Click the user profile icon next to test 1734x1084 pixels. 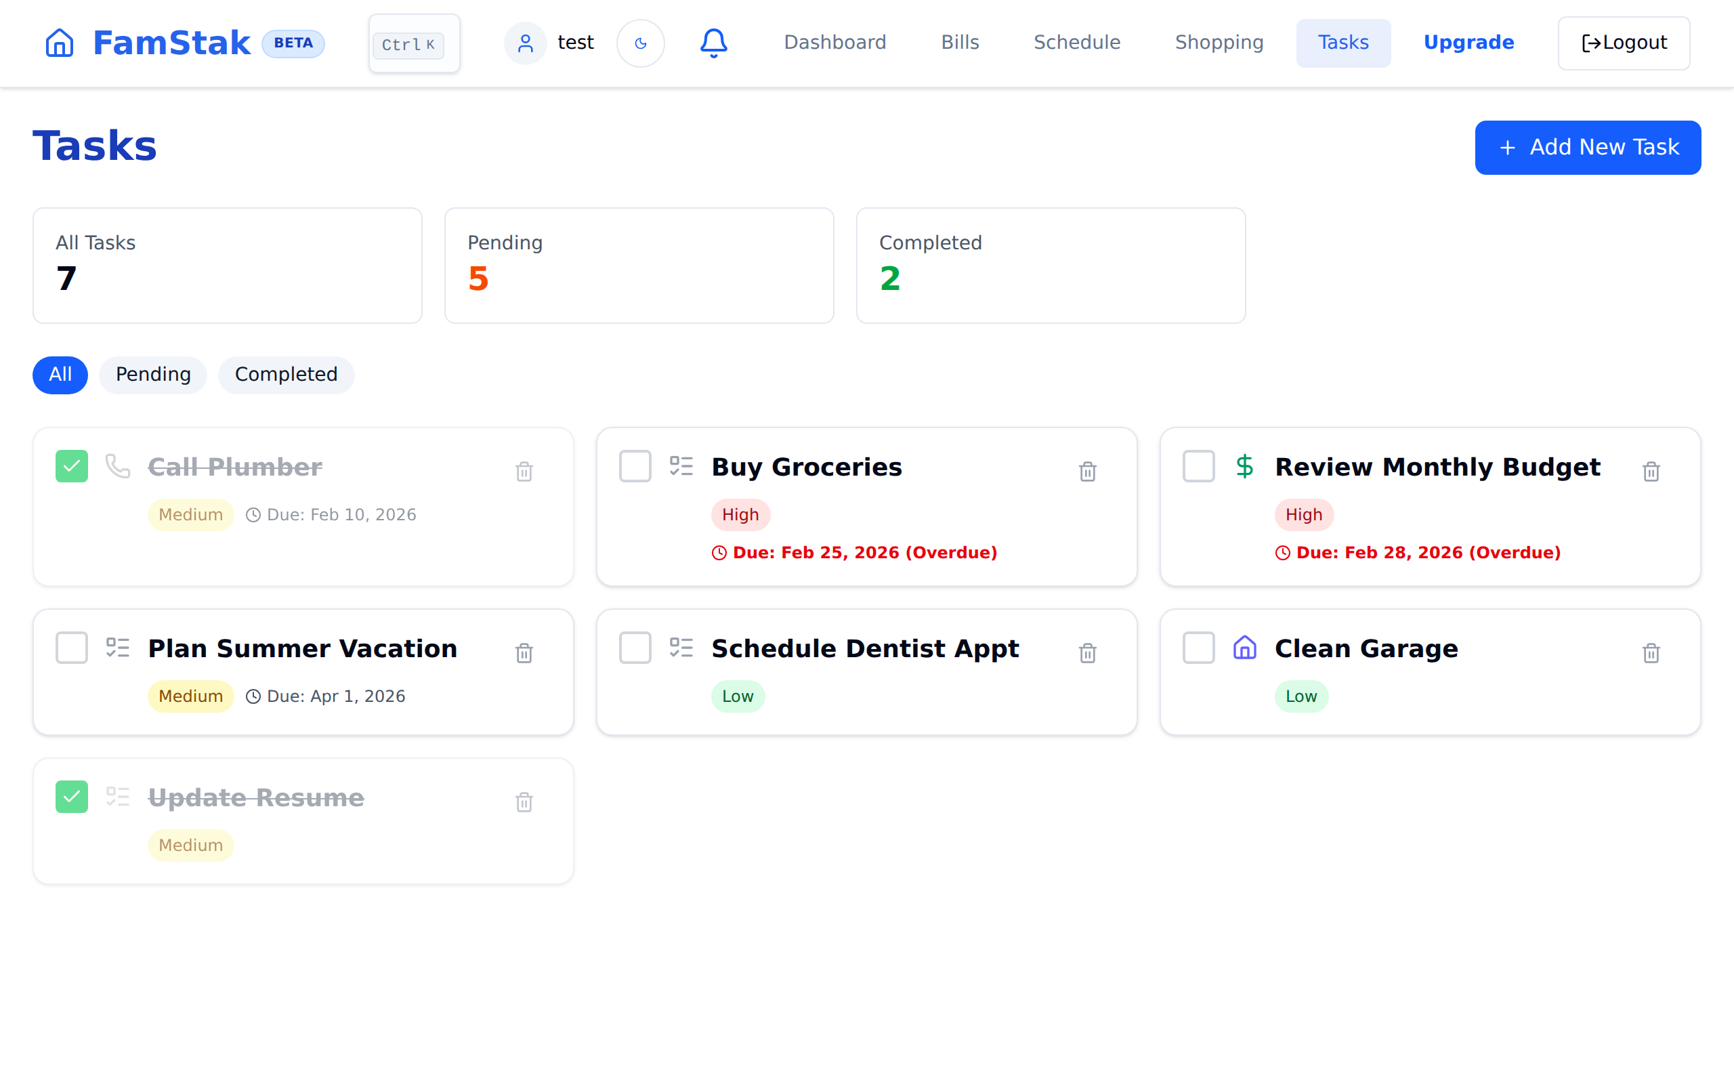(525, 43)
